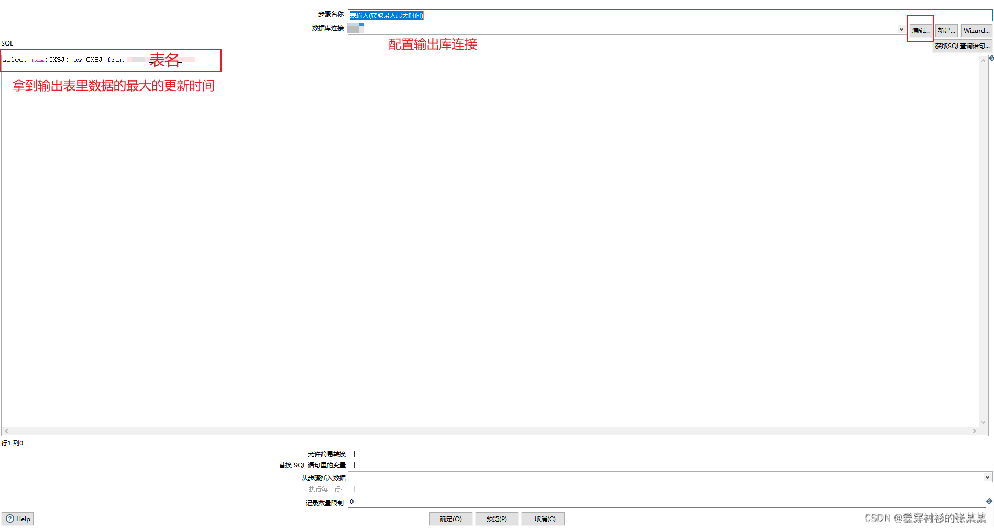Click the horizontal scrollbar right arrow
Viewport: 994px width, 528px height.
click(x=975, y=431)
